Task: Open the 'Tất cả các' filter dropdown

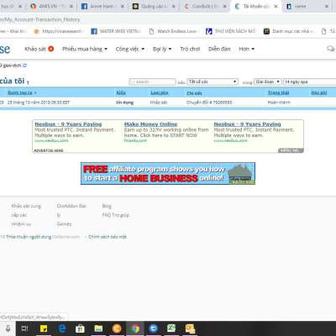Action: click(x=213, y=81)
